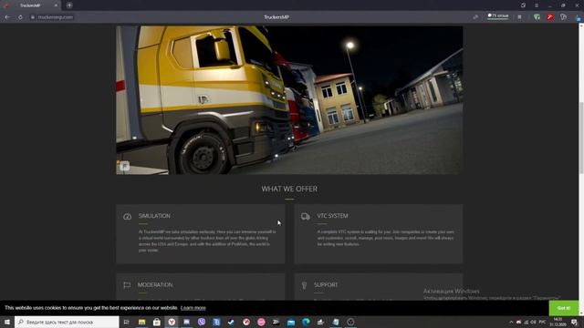The width and height of the screenshot is (584, 328).
Task: Switch to Yandex Browser in the taskbar
Action: tap(172, 322)
